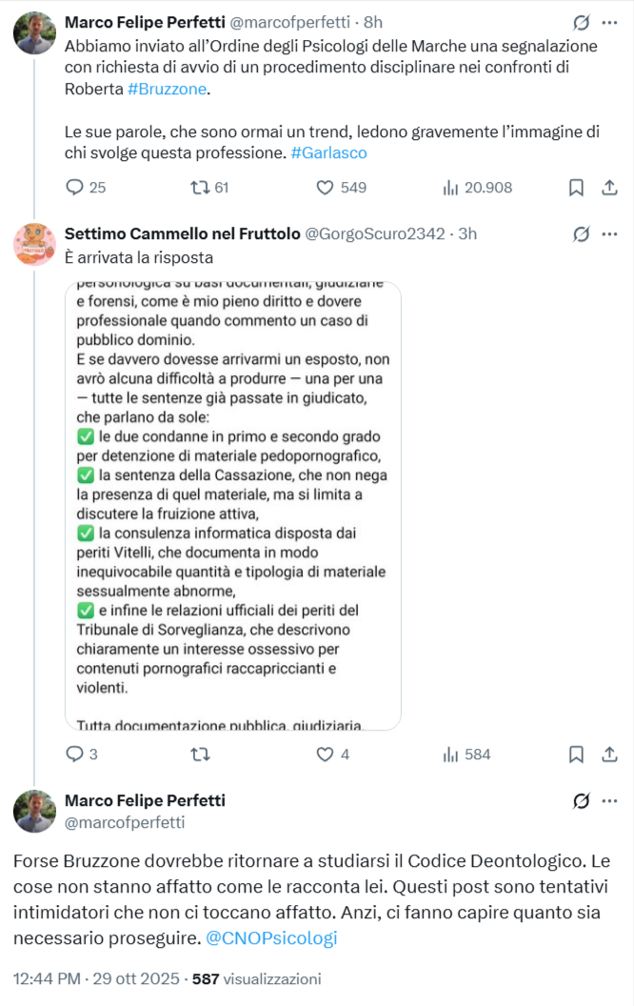
Task: Like Settimo Cammello's reply with 4 likes
Action: [326, 754]
